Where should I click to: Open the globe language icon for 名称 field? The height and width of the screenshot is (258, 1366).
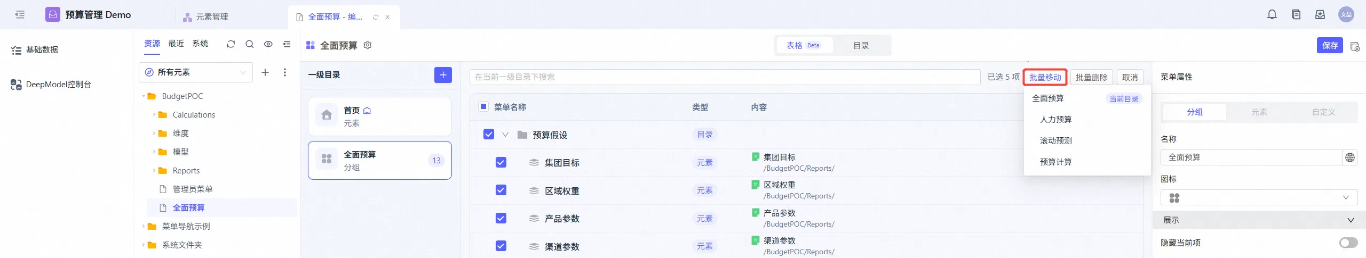tap(1350, 157)
